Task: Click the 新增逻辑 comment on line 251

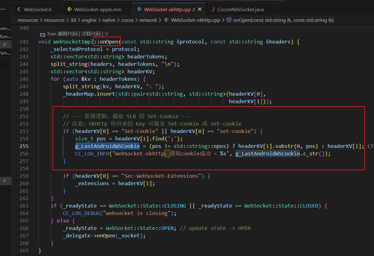Action: coord(127,116)
